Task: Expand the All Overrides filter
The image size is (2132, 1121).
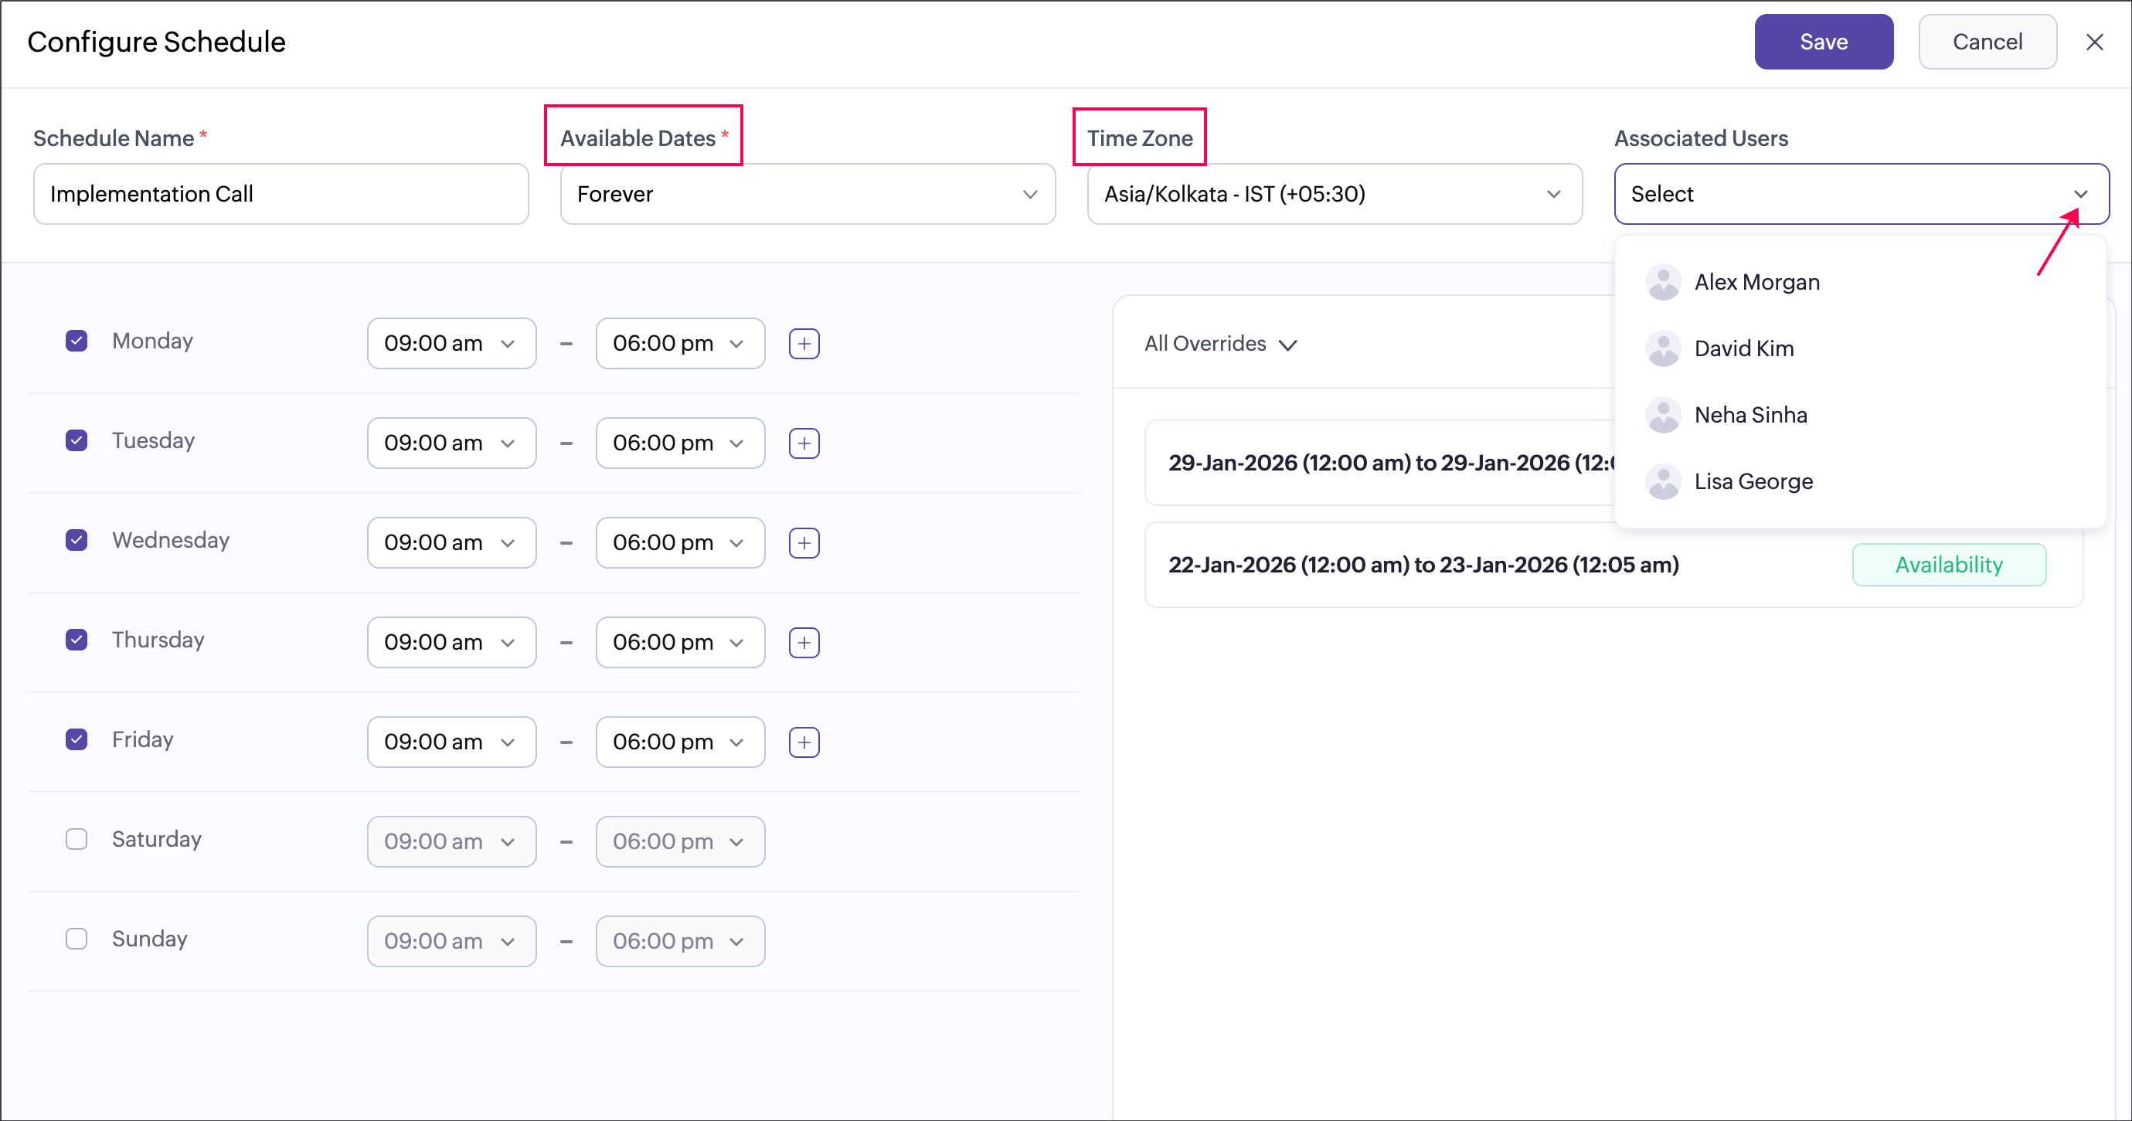Action: point(1220,343)
